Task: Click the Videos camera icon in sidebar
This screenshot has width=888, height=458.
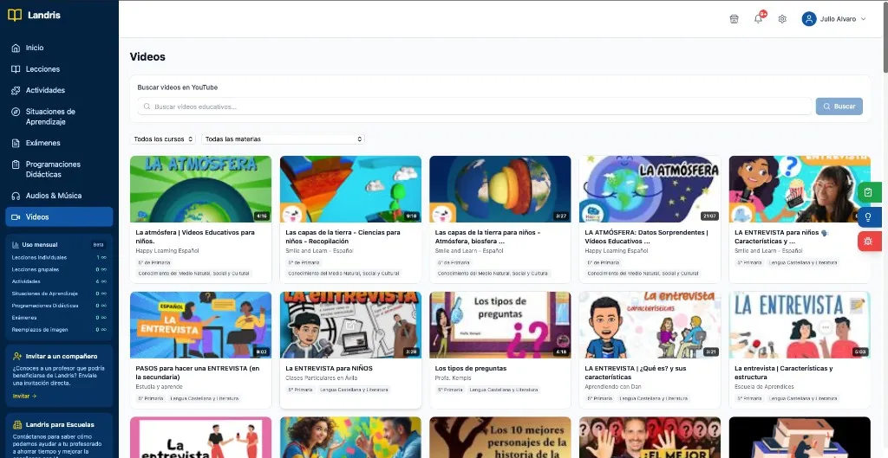Action: pyautogui.click(x=16, y=217)
